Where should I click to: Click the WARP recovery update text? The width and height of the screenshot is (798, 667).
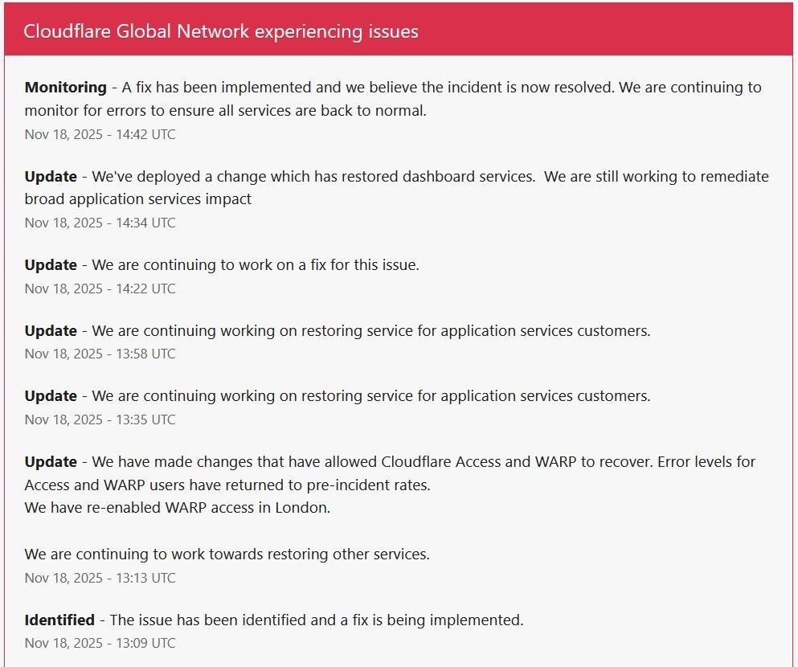coord(390,462)
